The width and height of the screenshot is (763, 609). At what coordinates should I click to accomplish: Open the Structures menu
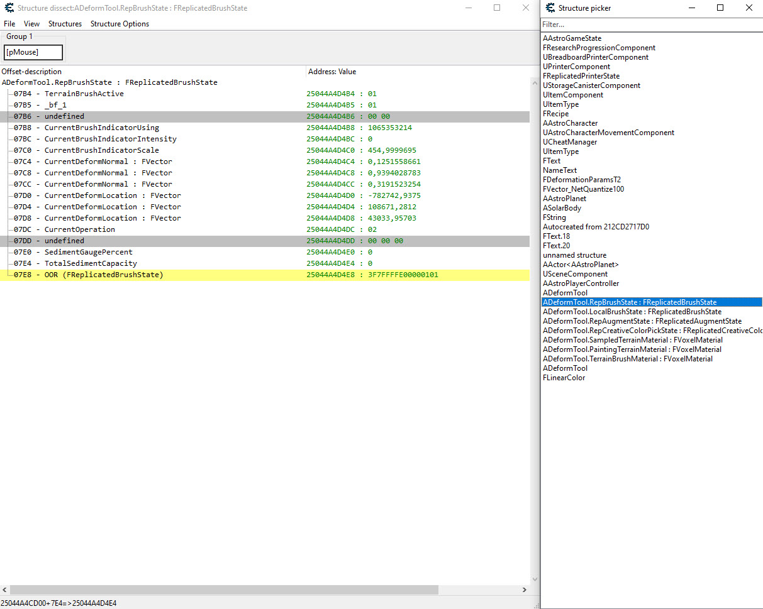click(x=65, y=23)
